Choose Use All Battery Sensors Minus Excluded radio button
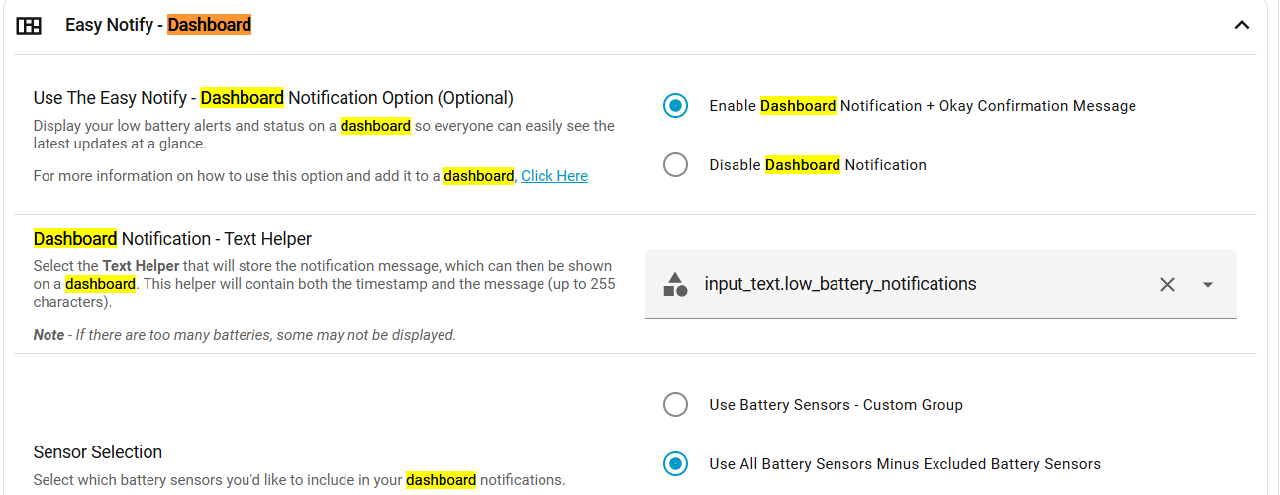The width and height of the screenshot is (1280, 495). (675, 463)
